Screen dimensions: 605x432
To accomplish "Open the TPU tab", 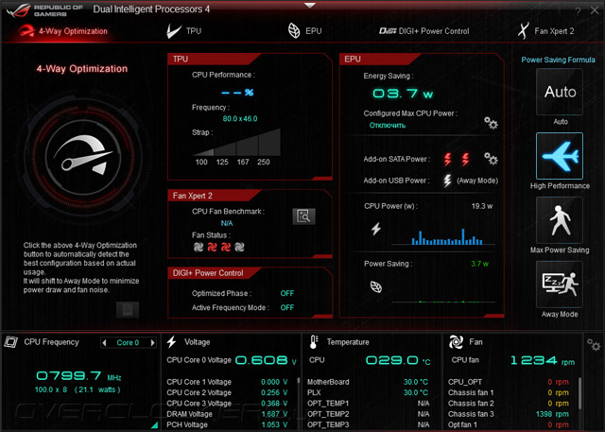I will pos(184,31).
